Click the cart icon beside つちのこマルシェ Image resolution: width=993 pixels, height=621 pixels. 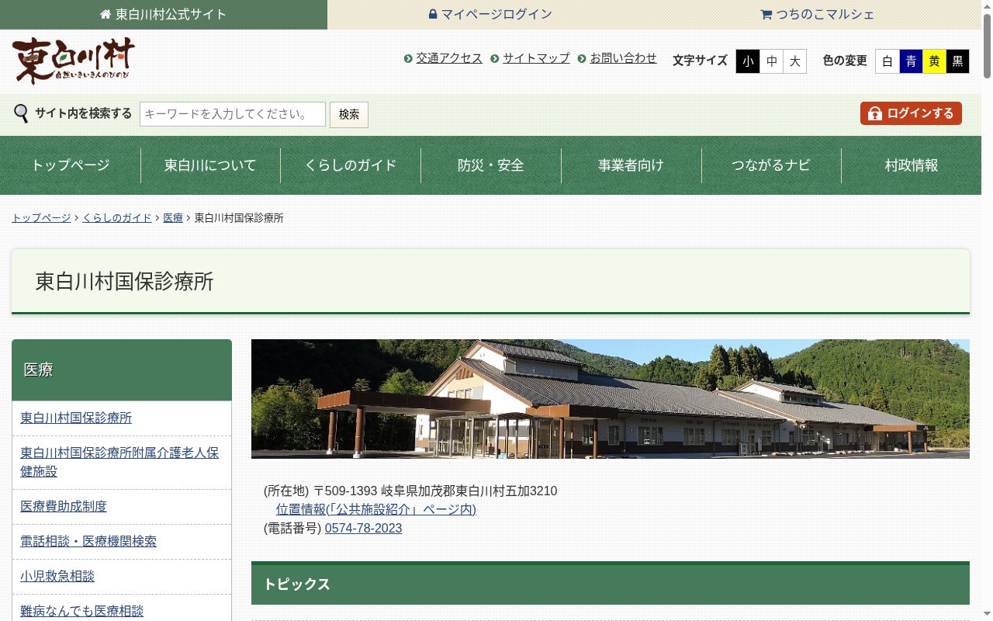766,14
